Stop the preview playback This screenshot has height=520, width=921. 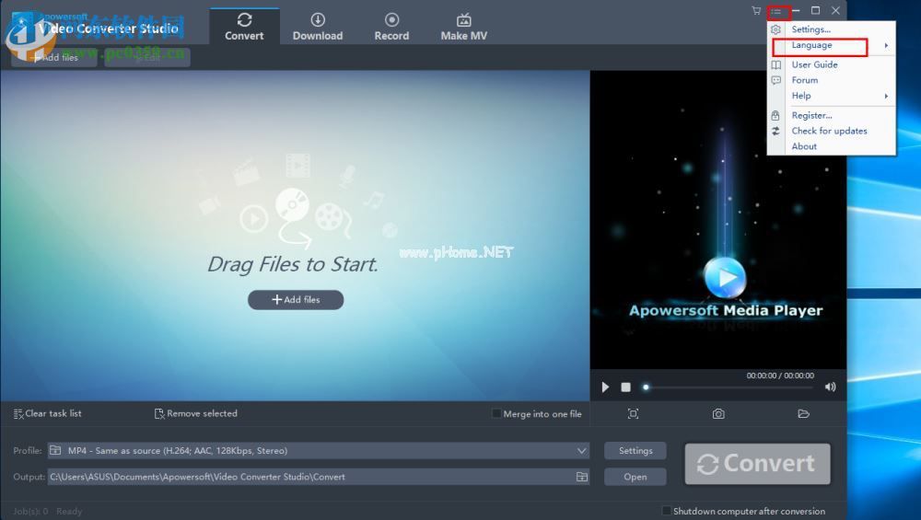625,387
